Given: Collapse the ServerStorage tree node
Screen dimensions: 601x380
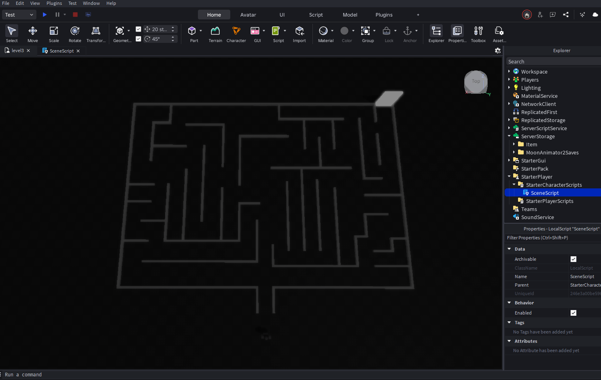Looking at the screenshot, I should (x=509, y=136).
